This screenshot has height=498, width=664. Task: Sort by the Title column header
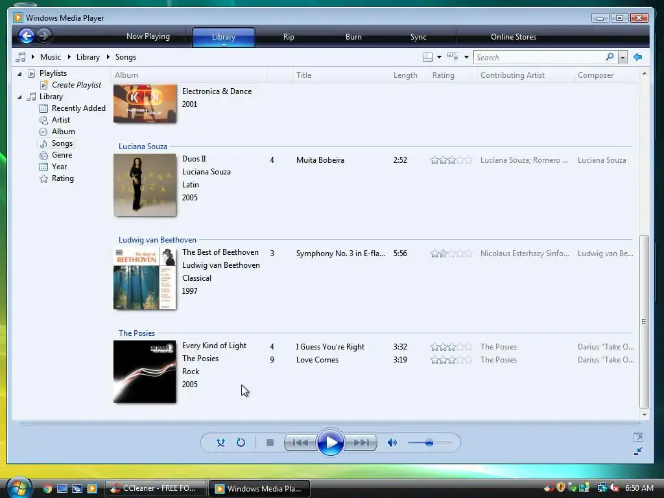(x=341, y=75)
